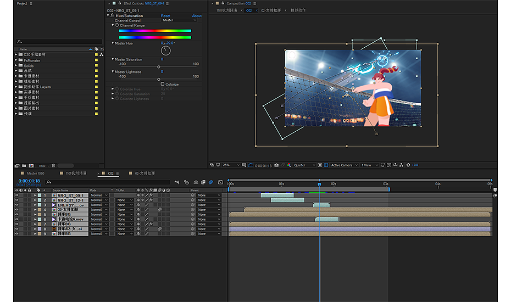The height and width of the screenshot is (302, 511).
Task: Select the Effect Controls panel tab
Action: (x=143, y=4)
